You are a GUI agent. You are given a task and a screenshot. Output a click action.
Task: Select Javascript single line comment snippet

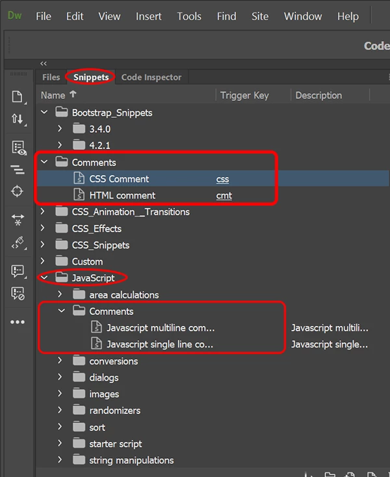click(x=160, y=344)
